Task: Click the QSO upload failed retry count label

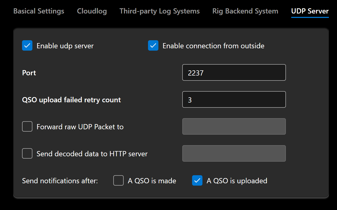Action: [x=72, y=100]
